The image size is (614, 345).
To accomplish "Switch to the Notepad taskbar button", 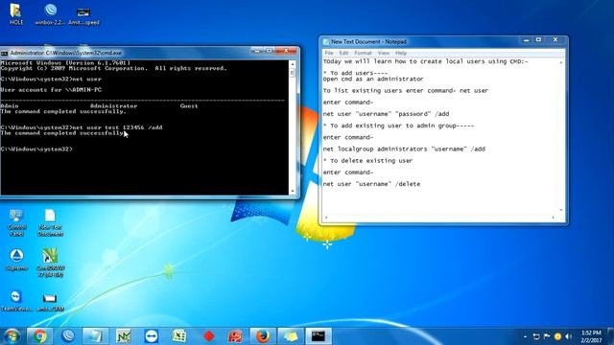I will pyautogui.click(x=96, y=336).
